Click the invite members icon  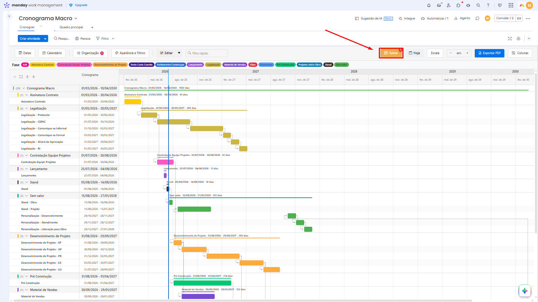(x=449, y=5)
